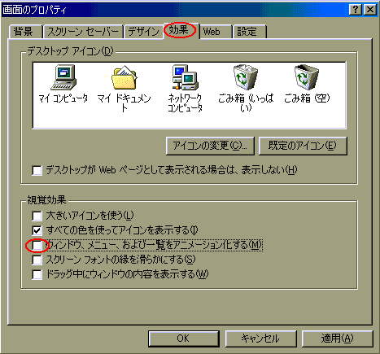This screenshot has width=380, height=354.
Task: Open the Web tab
Action: click(216, 32)
